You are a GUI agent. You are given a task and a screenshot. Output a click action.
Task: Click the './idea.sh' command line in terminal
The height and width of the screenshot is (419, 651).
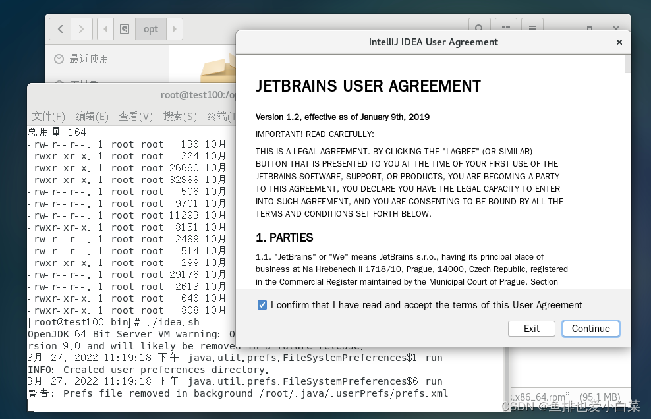click(x=113, y=322)
